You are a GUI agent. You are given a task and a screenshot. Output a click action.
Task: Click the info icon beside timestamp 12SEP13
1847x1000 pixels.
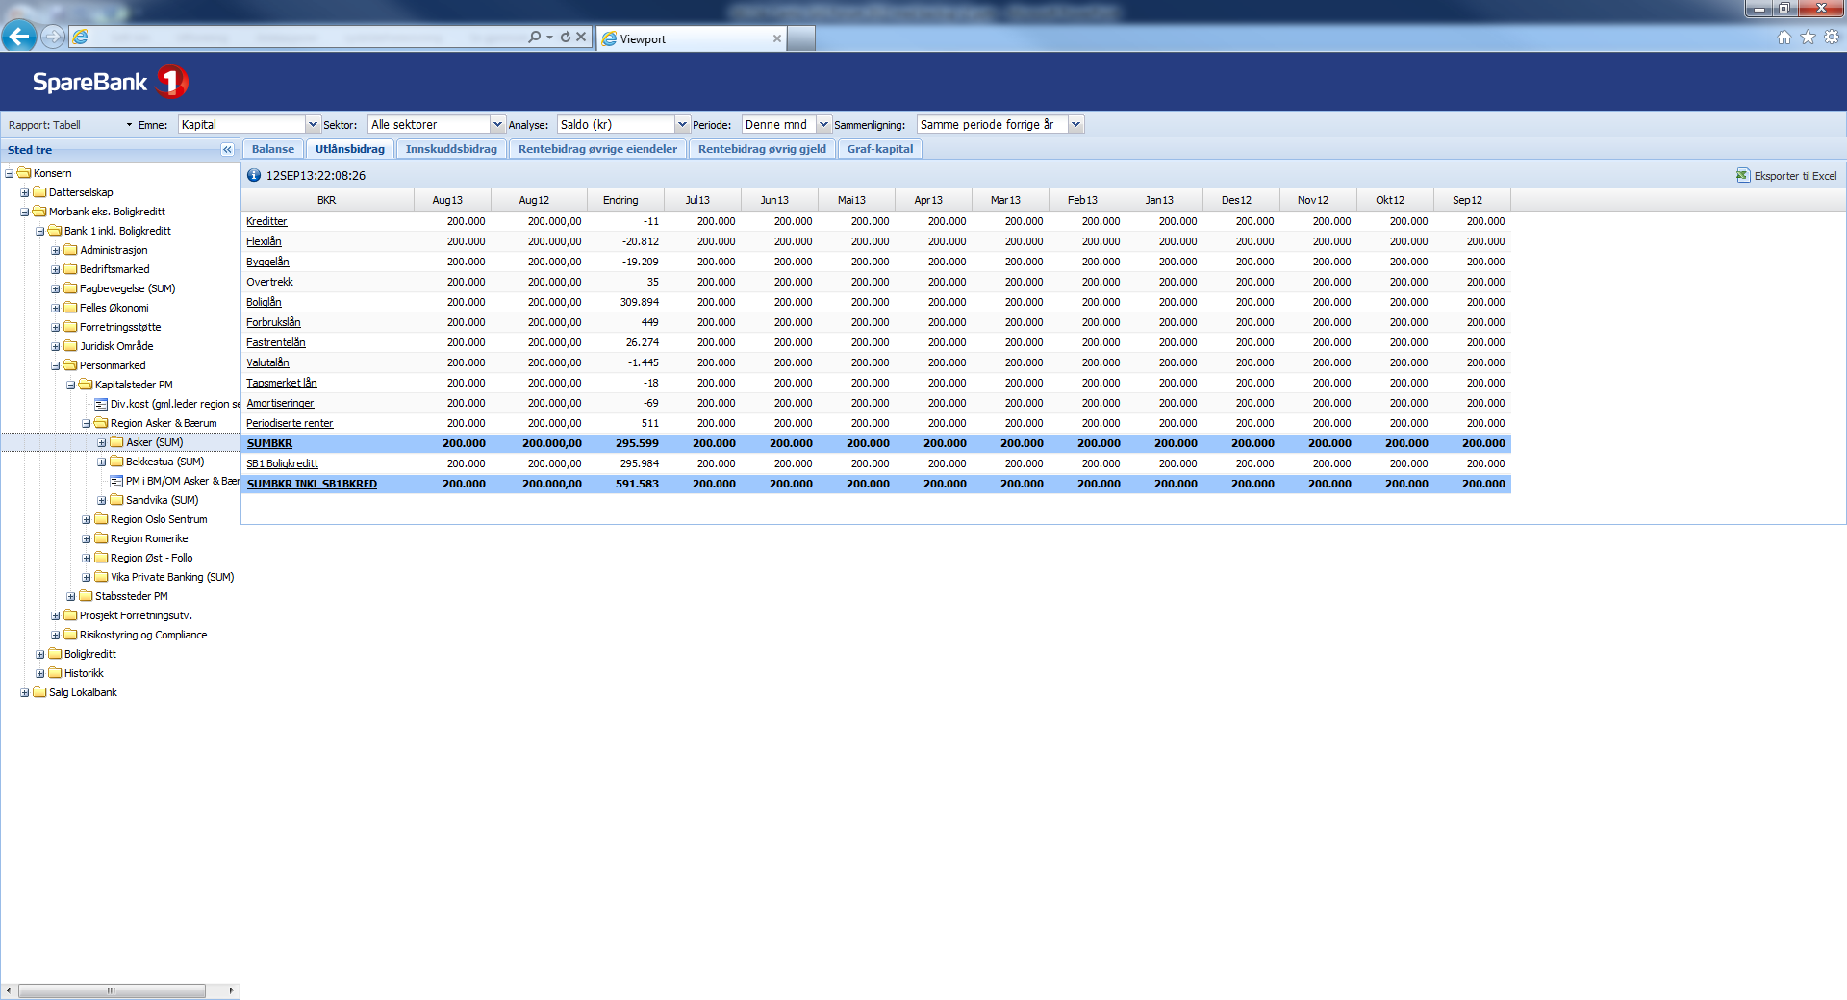pyautogui.click(x=254, y=175)
